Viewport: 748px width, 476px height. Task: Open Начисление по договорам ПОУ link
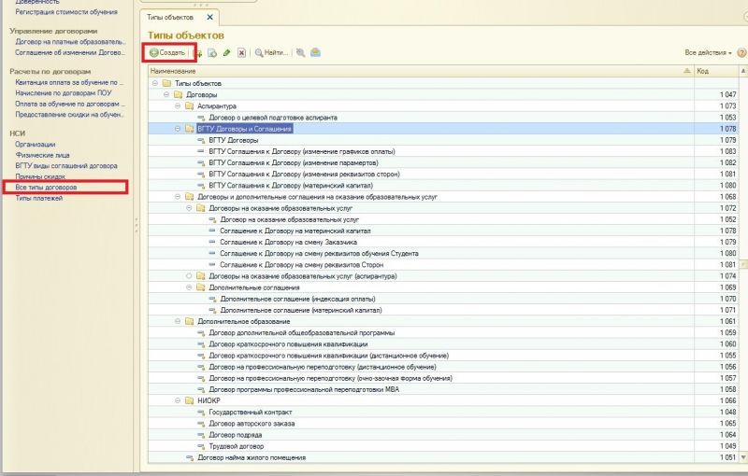pyautogui.click(x=64, y=93)
